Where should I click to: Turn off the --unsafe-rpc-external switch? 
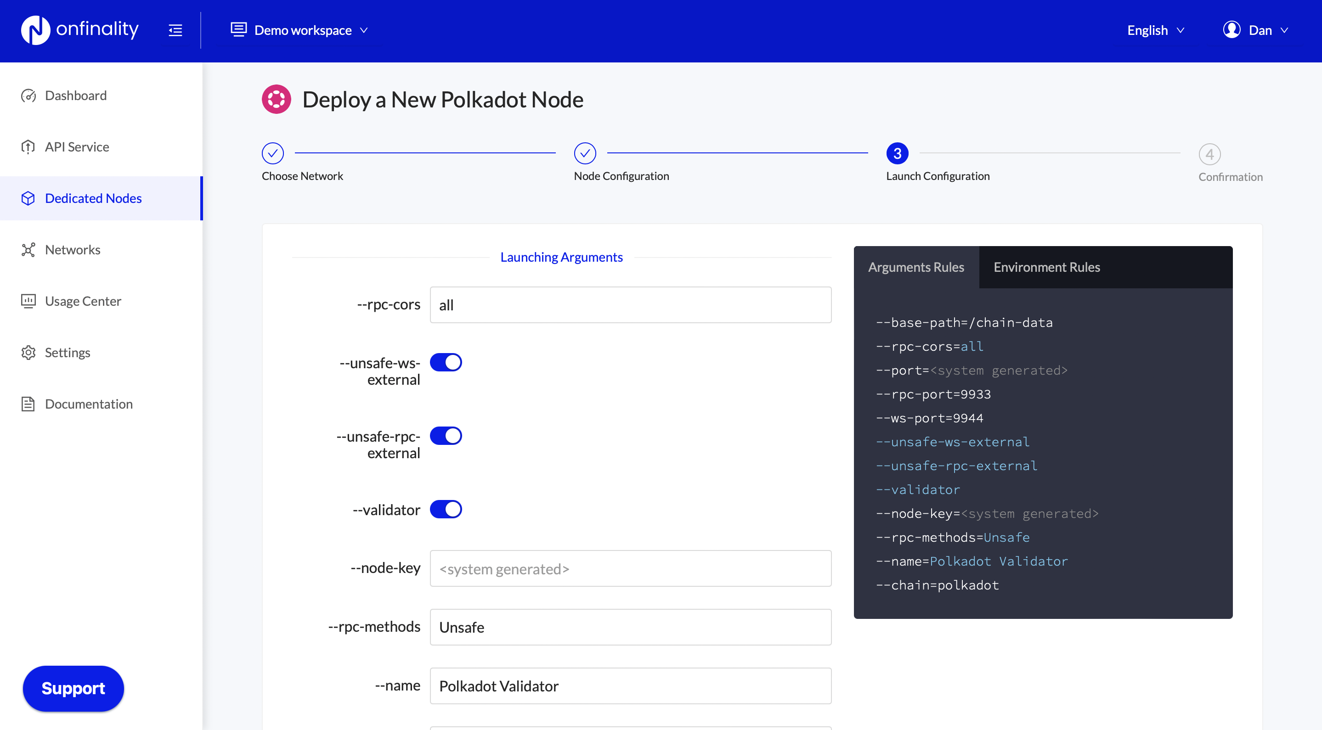[446, 436]
